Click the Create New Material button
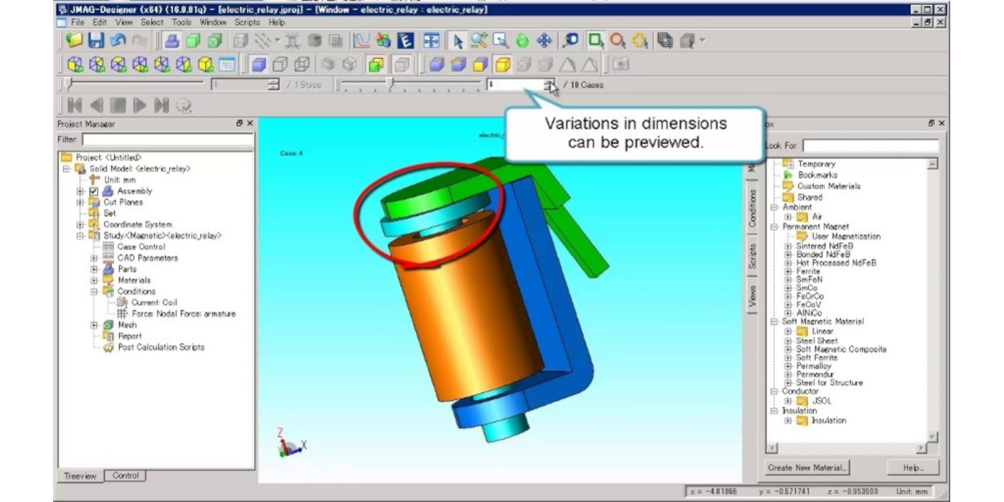Image resolution: width=1004 pixels, height=502 pixels. (x=808, y=468)
